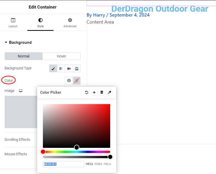This screenshot has height=174, width=216.
Task: Expand the Mouse Effects option
Action: click(x=16, y=154)
